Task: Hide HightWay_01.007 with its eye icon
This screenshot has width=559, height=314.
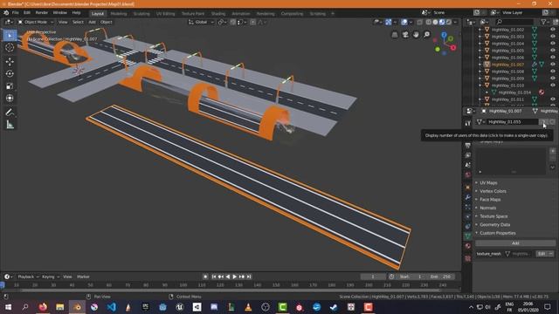Action: click(553, 65)
